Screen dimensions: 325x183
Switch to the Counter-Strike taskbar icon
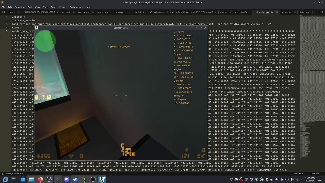[102, 179]
